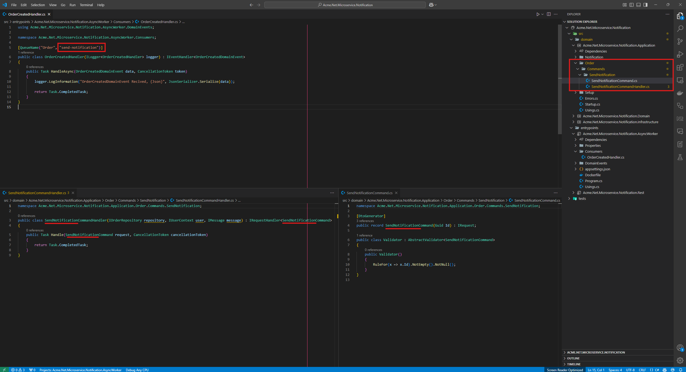This screenshot has height=372, width=686.
Task: Open the Help menu
Action: pyautogui.click(x=101, y=5)
